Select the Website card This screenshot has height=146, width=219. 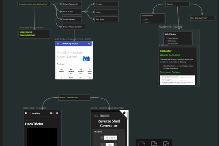click(178, 4)
